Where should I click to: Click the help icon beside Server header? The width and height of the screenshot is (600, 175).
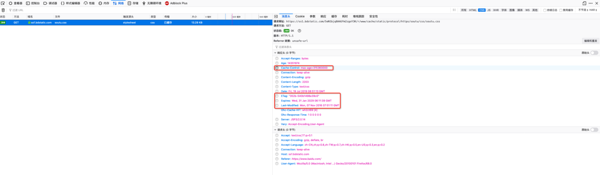pos(277,119)
